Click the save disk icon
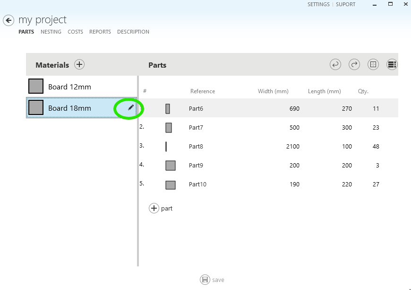The height and width of the screenshot is (290, 411). pyautogui.click(x=205, y=280)
